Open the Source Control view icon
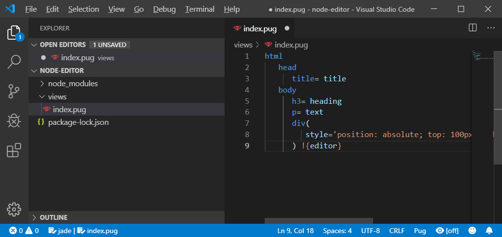The height and width of the screenshot is (237, 502). pyautogui.click(x=14, y=91)
